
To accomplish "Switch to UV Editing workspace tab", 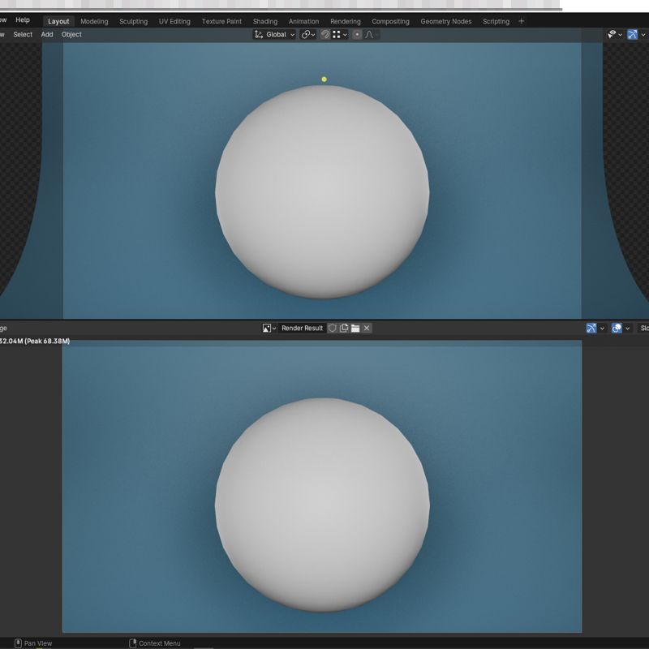I will tap(174, 21).
